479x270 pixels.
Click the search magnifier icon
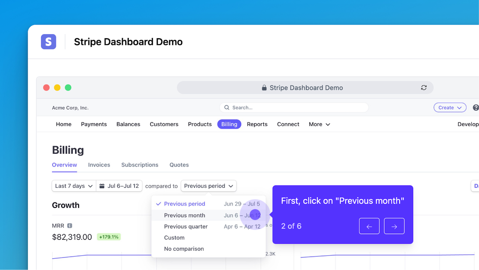pos(226,107)
